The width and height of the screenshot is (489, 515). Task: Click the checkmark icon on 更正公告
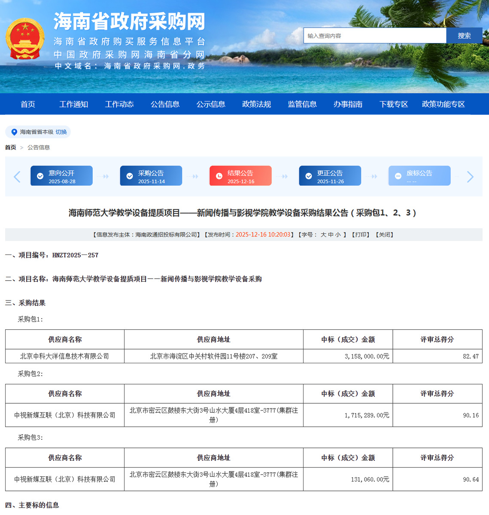[x=308, y=176]
